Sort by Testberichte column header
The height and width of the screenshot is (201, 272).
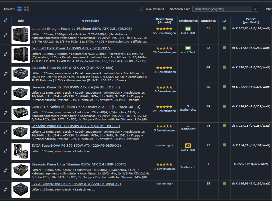point(188,21)
